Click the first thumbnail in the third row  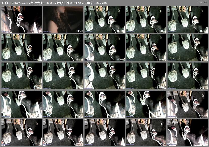[x=21, y=76]
